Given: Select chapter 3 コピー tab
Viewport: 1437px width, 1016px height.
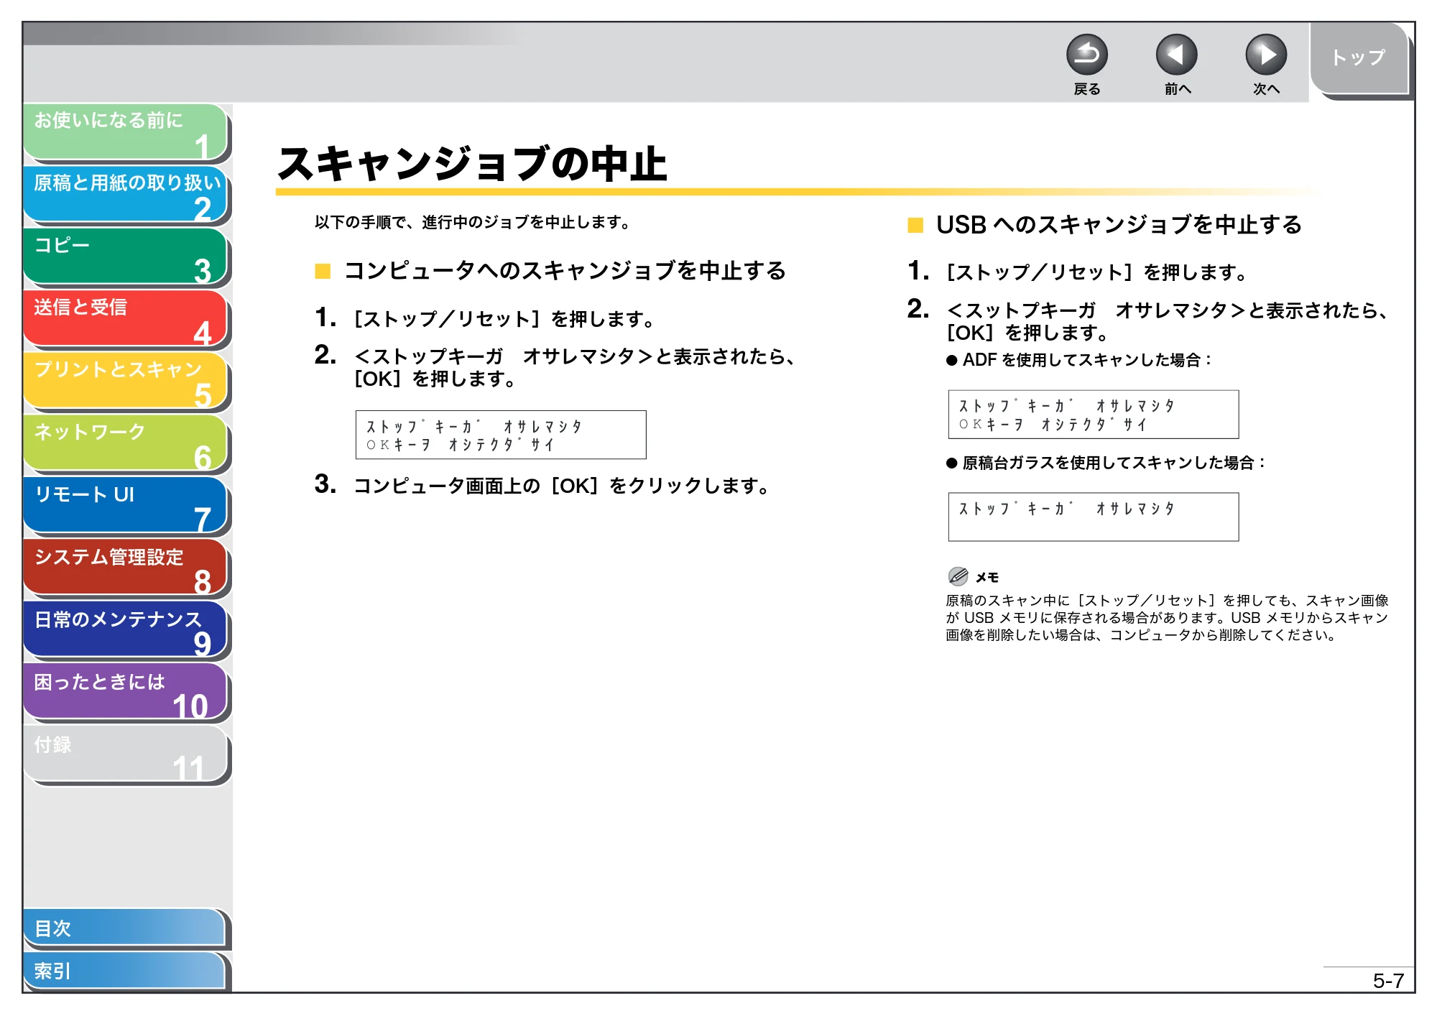Looking at the screenshot, I should pos(126,257).
